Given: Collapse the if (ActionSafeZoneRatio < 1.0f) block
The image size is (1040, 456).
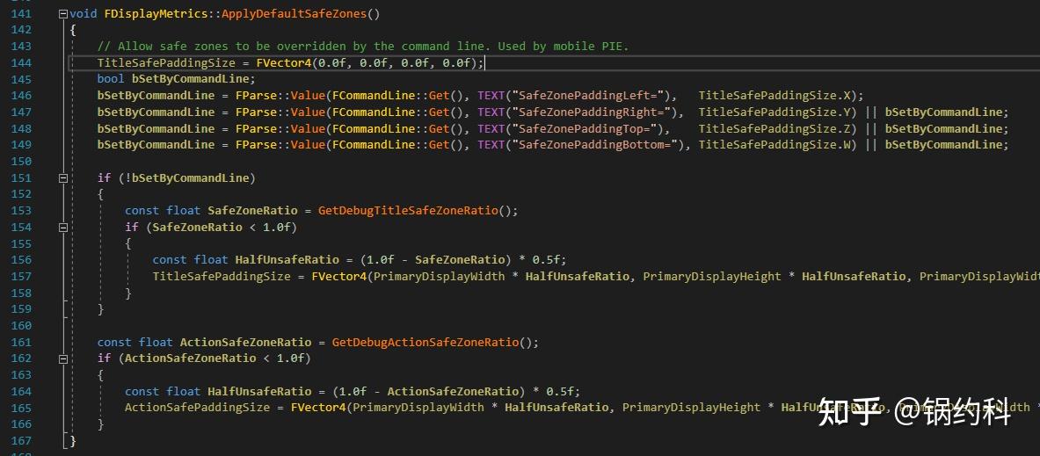Looking at the screenshot, I should (63, 358).
